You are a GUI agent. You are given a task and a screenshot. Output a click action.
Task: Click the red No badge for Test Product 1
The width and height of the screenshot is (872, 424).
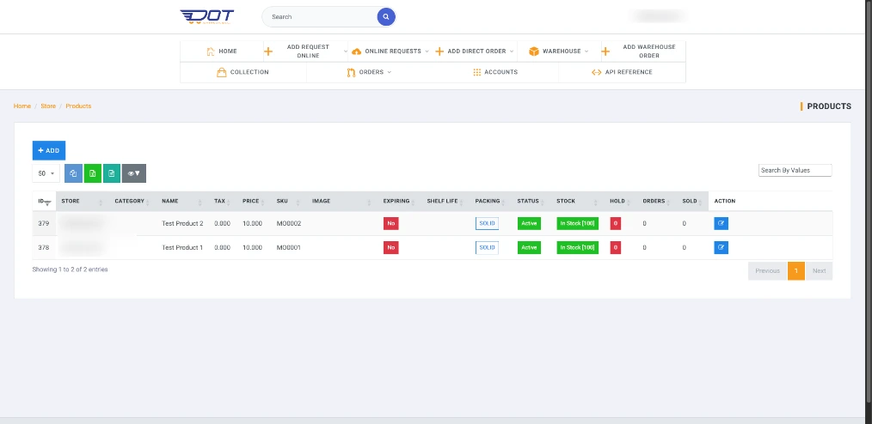coord(391,247)
